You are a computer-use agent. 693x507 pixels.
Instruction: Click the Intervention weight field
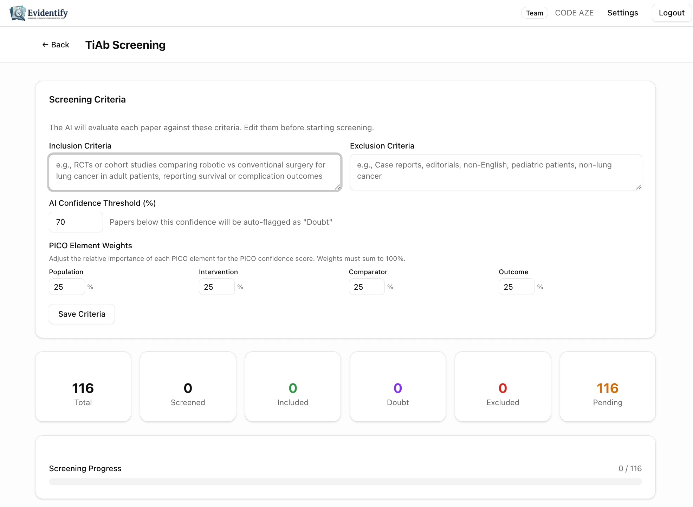pyautogui.click(x=216, y=287)
